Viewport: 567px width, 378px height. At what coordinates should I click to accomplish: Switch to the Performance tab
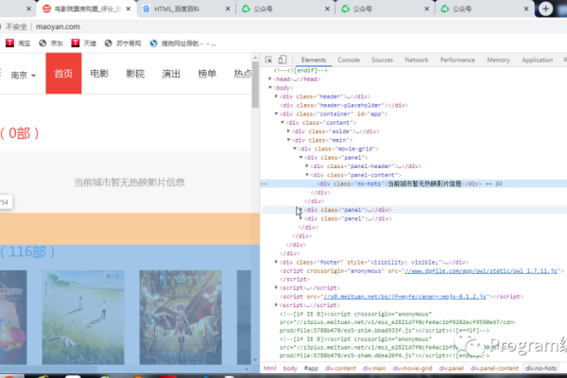click(457, 60)
